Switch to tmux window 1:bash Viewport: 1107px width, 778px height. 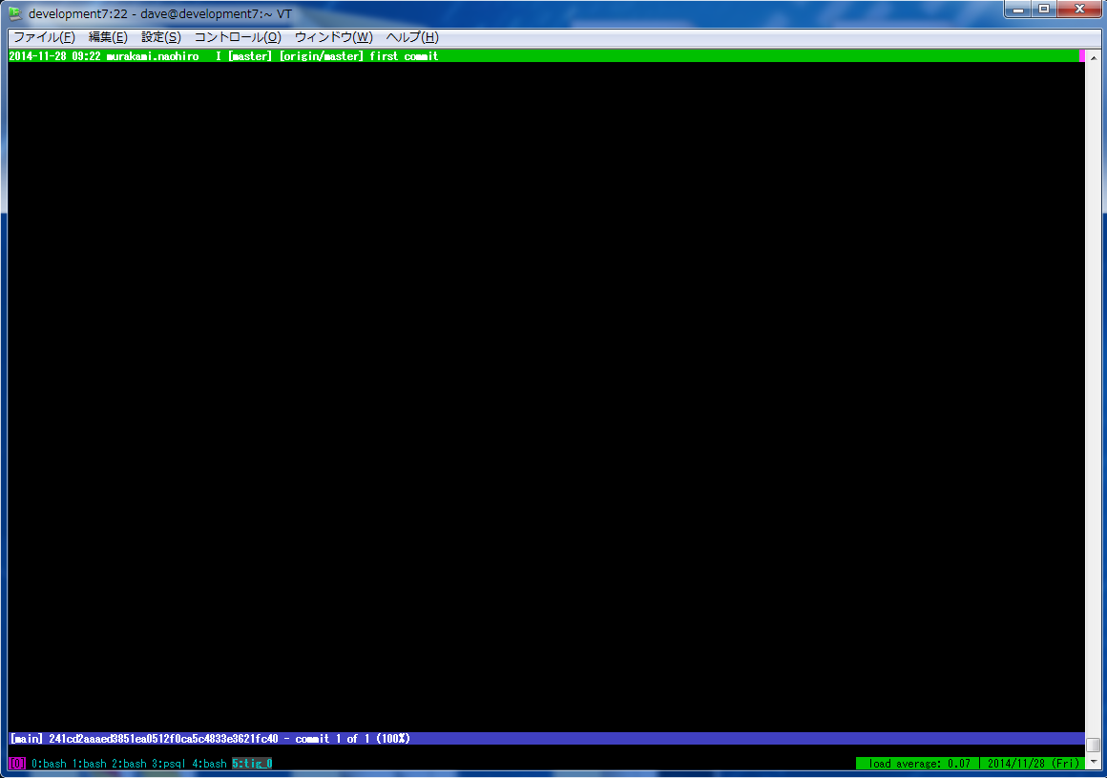pyautogui.click(x=89, y=764)
